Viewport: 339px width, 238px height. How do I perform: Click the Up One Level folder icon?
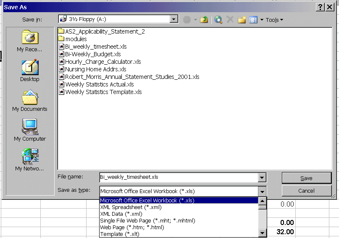click(x=204, y=19)
